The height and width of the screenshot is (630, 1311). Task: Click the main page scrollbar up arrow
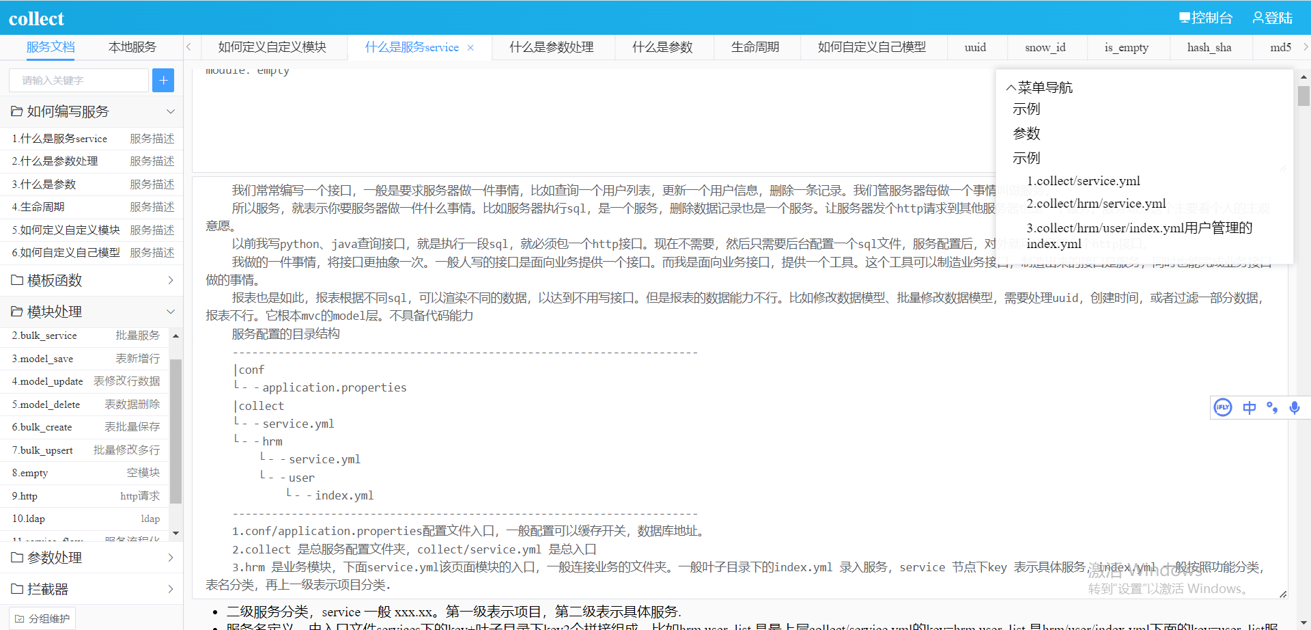[1303, 77]
